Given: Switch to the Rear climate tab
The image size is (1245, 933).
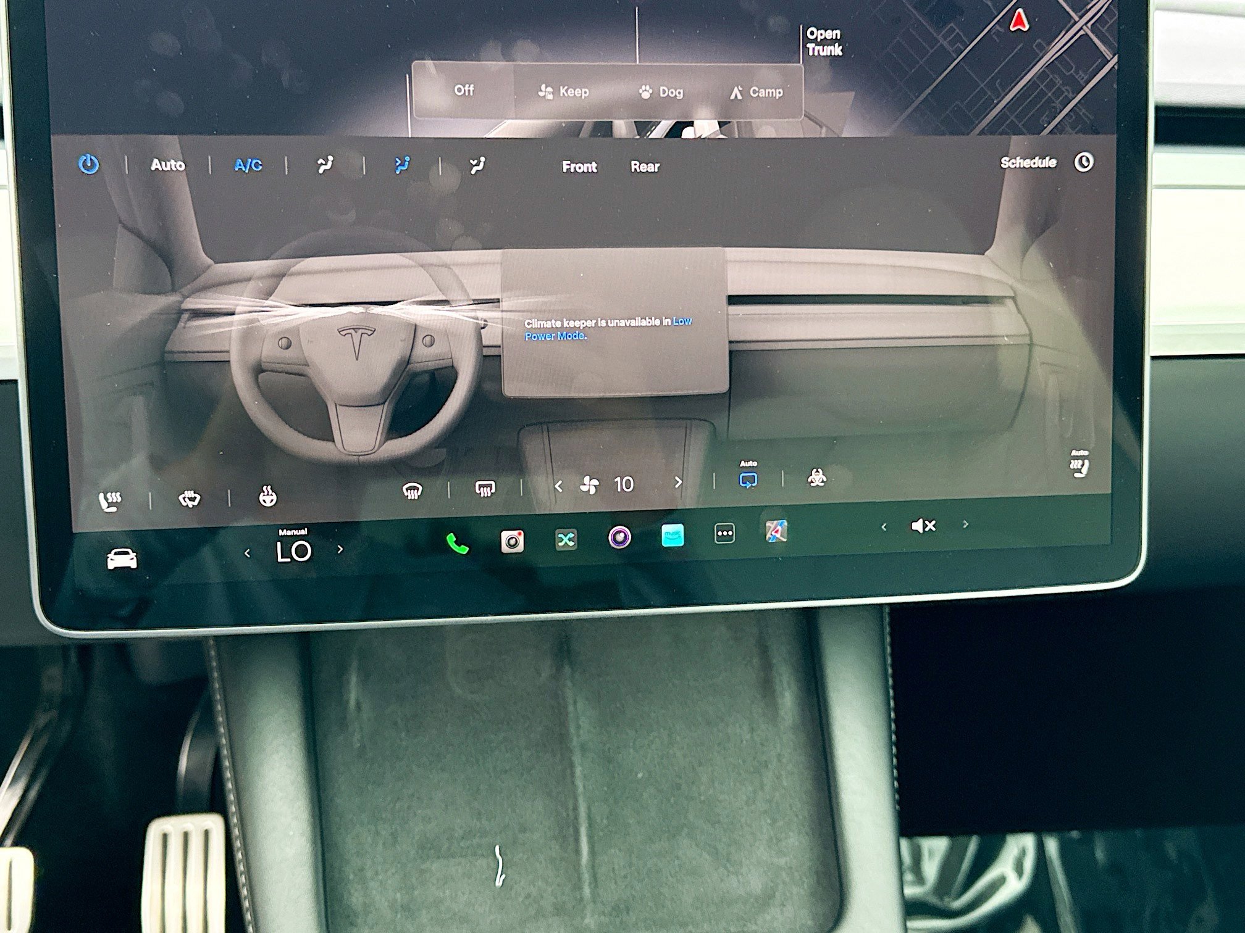Looking at the screenshot, I should pyautogui.click(x=645, y=167).
